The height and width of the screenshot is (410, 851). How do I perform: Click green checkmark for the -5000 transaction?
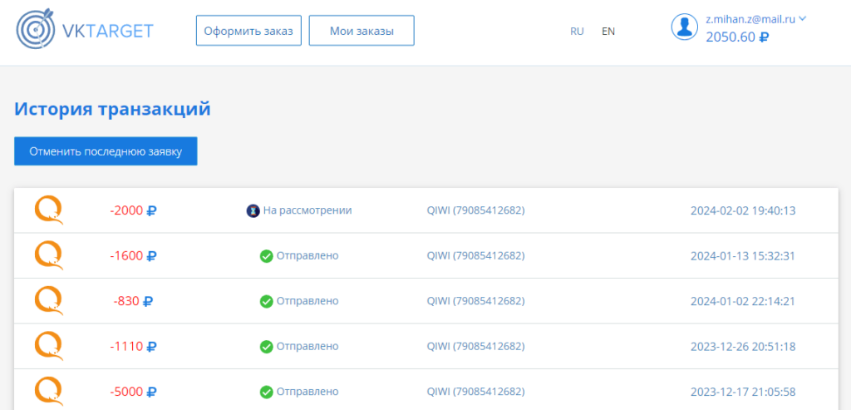point(266,392)
